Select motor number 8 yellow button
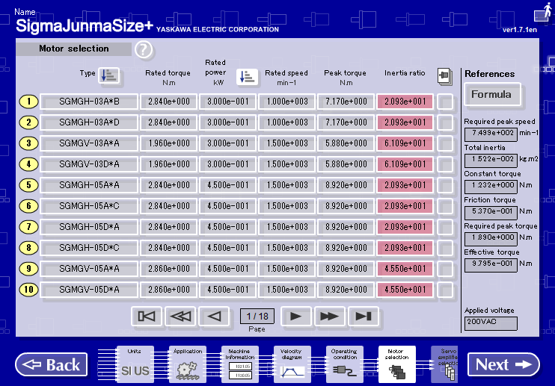 click(28, 248)
